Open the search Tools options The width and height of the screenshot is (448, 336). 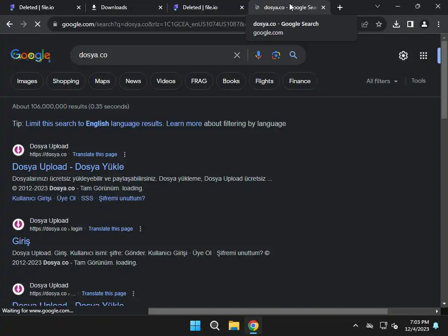418,81
